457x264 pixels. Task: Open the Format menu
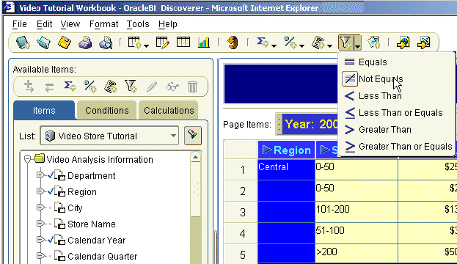[x=103, y=24]
